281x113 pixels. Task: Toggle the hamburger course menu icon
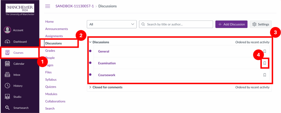(47, 6)
